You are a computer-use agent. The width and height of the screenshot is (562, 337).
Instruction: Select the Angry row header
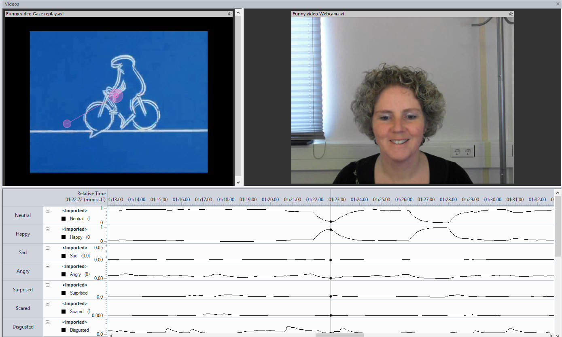23,271
